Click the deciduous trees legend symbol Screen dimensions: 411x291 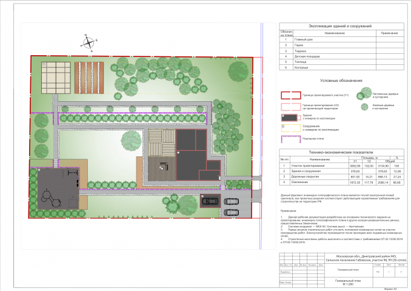click(364, 93)
